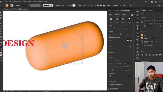This screenshot has width=163, height=92.
Task: Toggle the Bevel switch
Action: [x=131, y=47]
